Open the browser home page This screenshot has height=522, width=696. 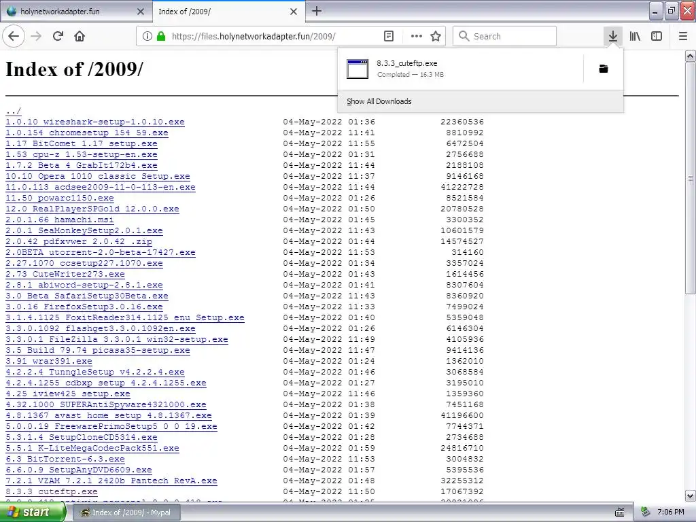(x=80, y=36)
